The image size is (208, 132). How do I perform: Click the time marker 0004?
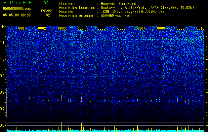click(x=82, y=28)
